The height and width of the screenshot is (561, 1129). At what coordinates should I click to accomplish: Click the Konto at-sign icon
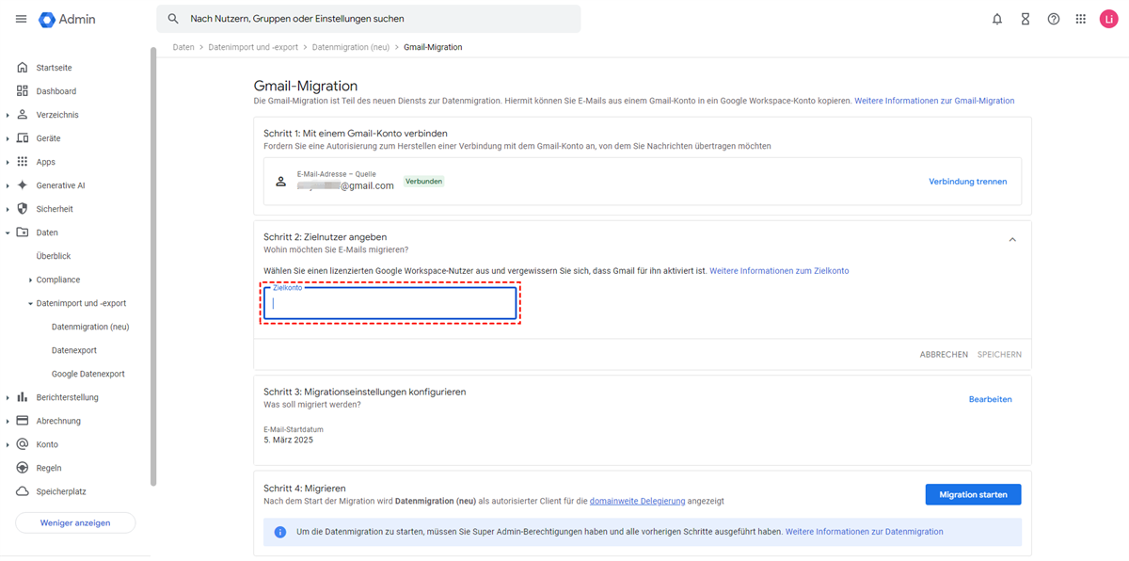pyautogui.click(x=23, y=444)
